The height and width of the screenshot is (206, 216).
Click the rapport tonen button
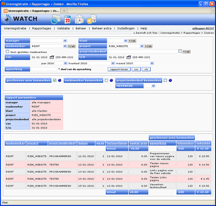[119, 69]
